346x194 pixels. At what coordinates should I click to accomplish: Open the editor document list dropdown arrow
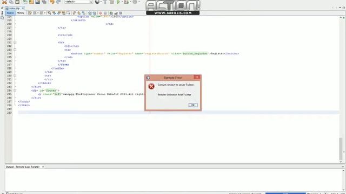point(340,8)
